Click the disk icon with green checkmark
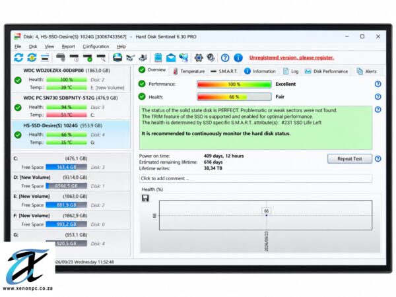 (88, 57)
